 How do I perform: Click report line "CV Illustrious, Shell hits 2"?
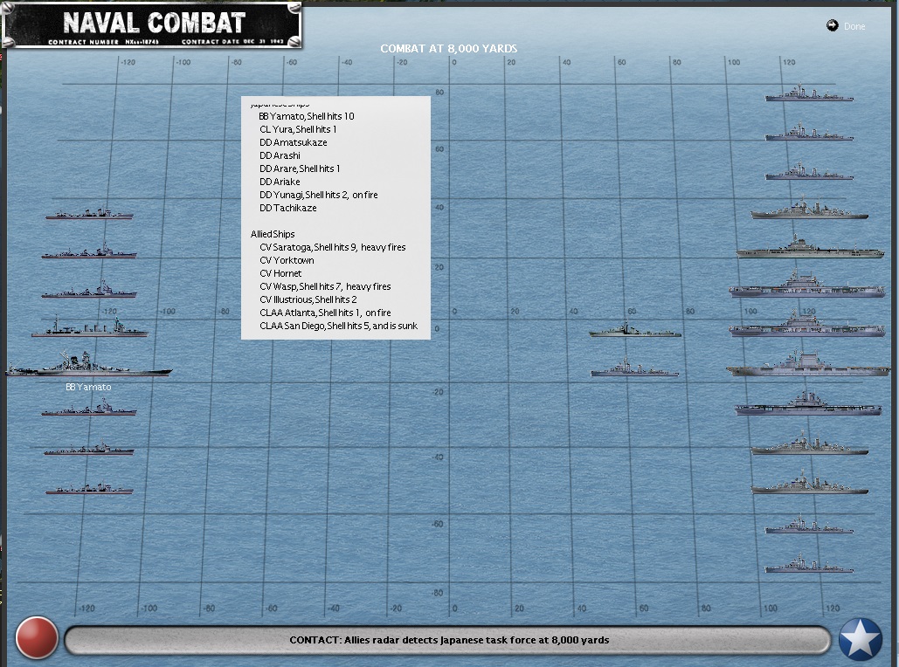[308, 300]
